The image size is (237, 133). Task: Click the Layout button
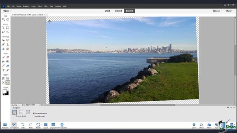tap(46, 126)
